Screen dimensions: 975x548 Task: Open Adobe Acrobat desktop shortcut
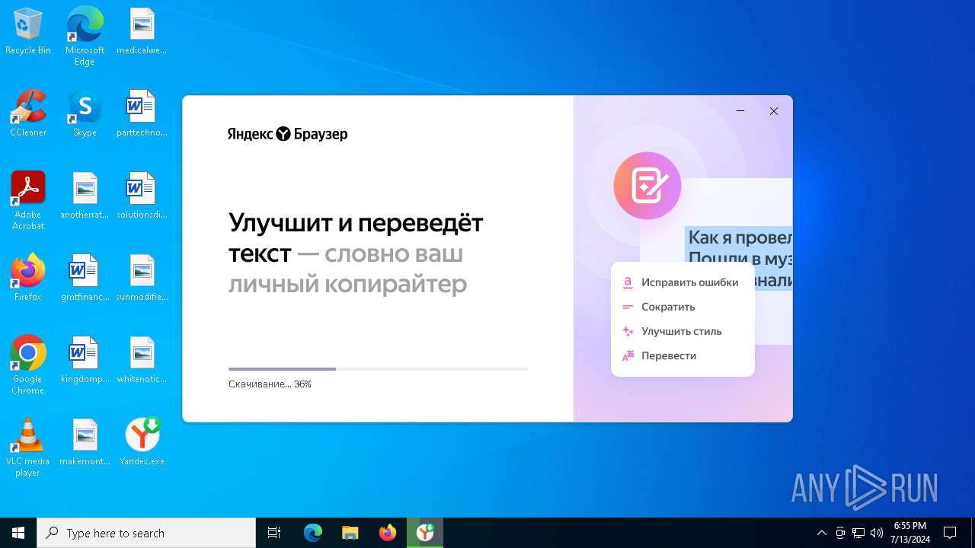click(x=28, y=201)
